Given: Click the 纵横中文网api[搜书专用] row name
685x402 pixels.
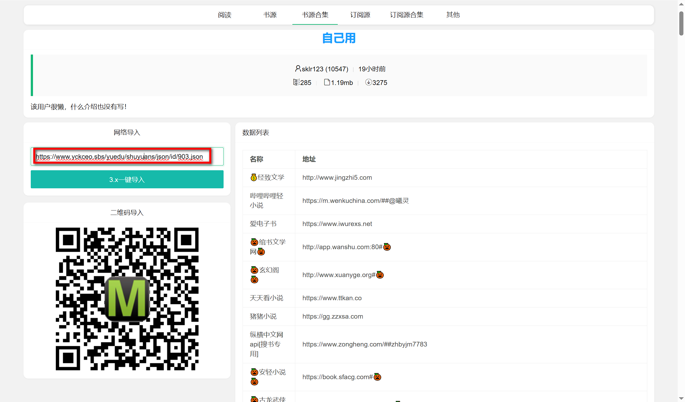Looking at the screenshot, I should click(x=266, y=344).
